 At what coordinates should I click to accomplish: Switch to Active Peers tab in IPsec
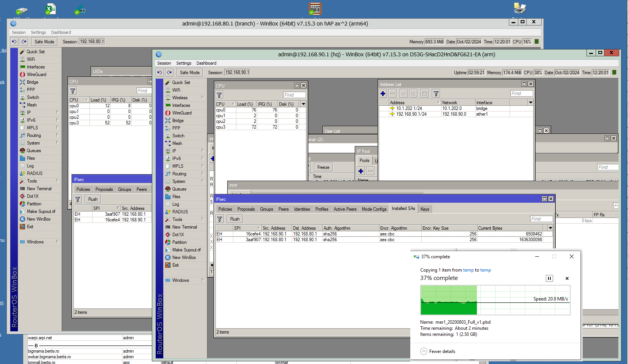pos(345,209)
